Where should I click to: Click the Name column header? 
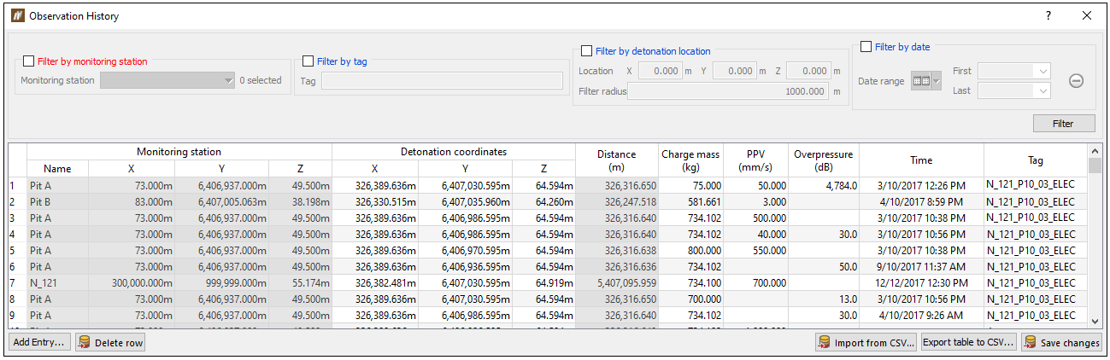(57, 168)
